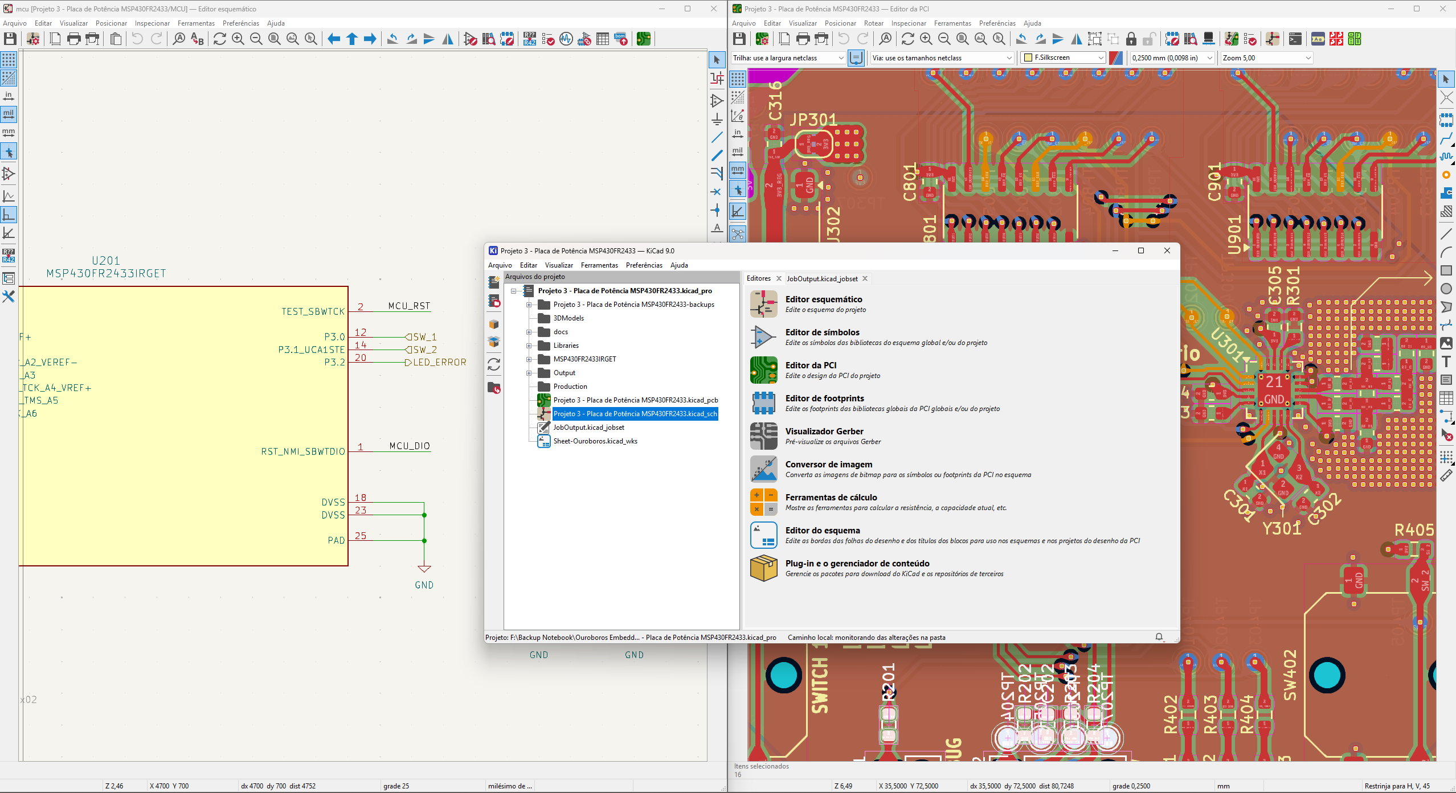Toggle grid display in PCB editor
The image size is (1456, 793).
click(x=738, y=78)
